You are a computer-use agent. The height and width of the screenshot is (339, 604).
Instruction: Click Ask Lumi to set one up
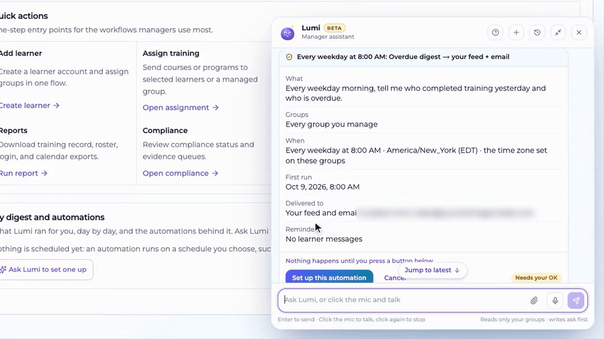coord(46,270)
